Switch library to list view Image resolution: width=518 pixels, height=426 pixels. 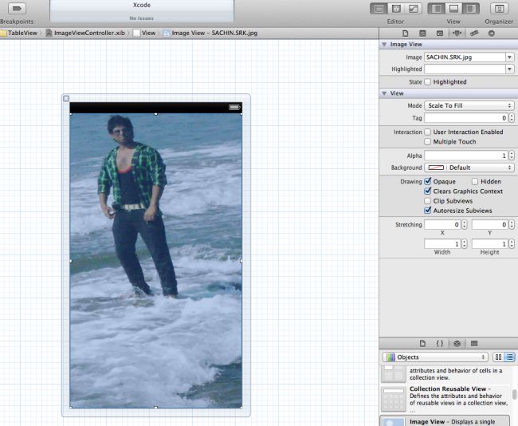coord(509,357)
